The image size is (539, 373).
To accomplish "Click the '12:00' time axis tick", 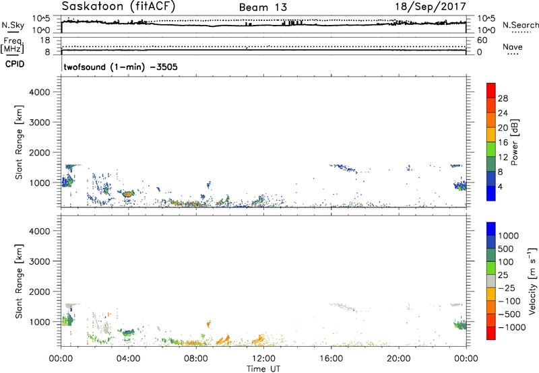I will [x=263, y=359].
